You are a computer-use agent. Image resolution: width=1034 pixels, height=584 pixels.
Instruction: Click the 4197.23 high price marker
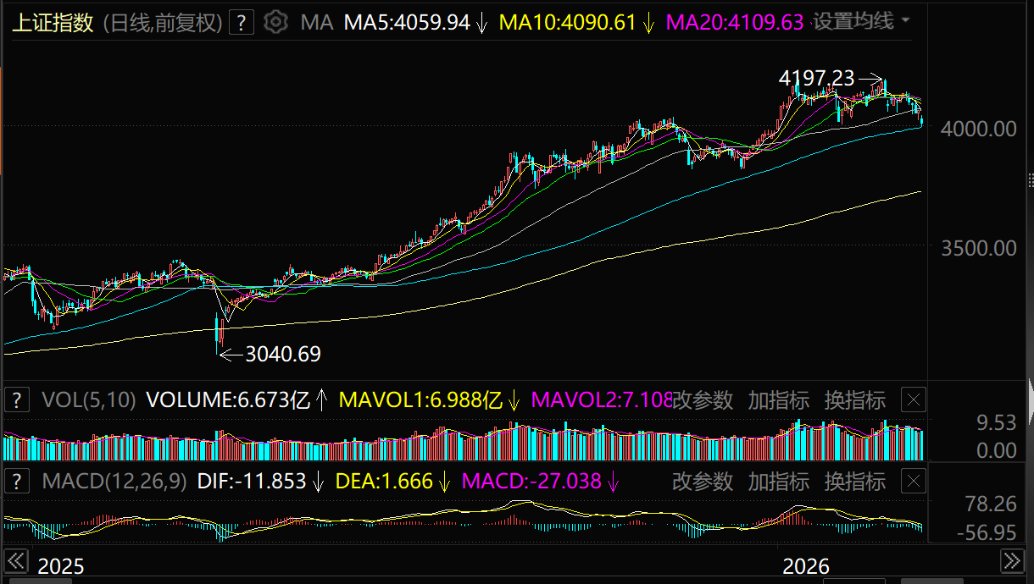(817, 79)
